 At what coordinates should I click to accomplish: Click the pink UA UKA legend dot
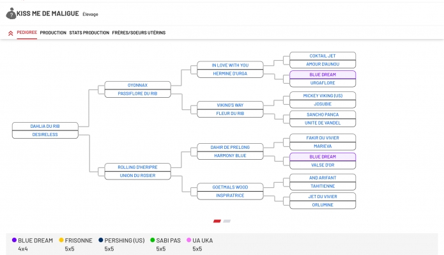pyautogui.click(x=189, y=240)
